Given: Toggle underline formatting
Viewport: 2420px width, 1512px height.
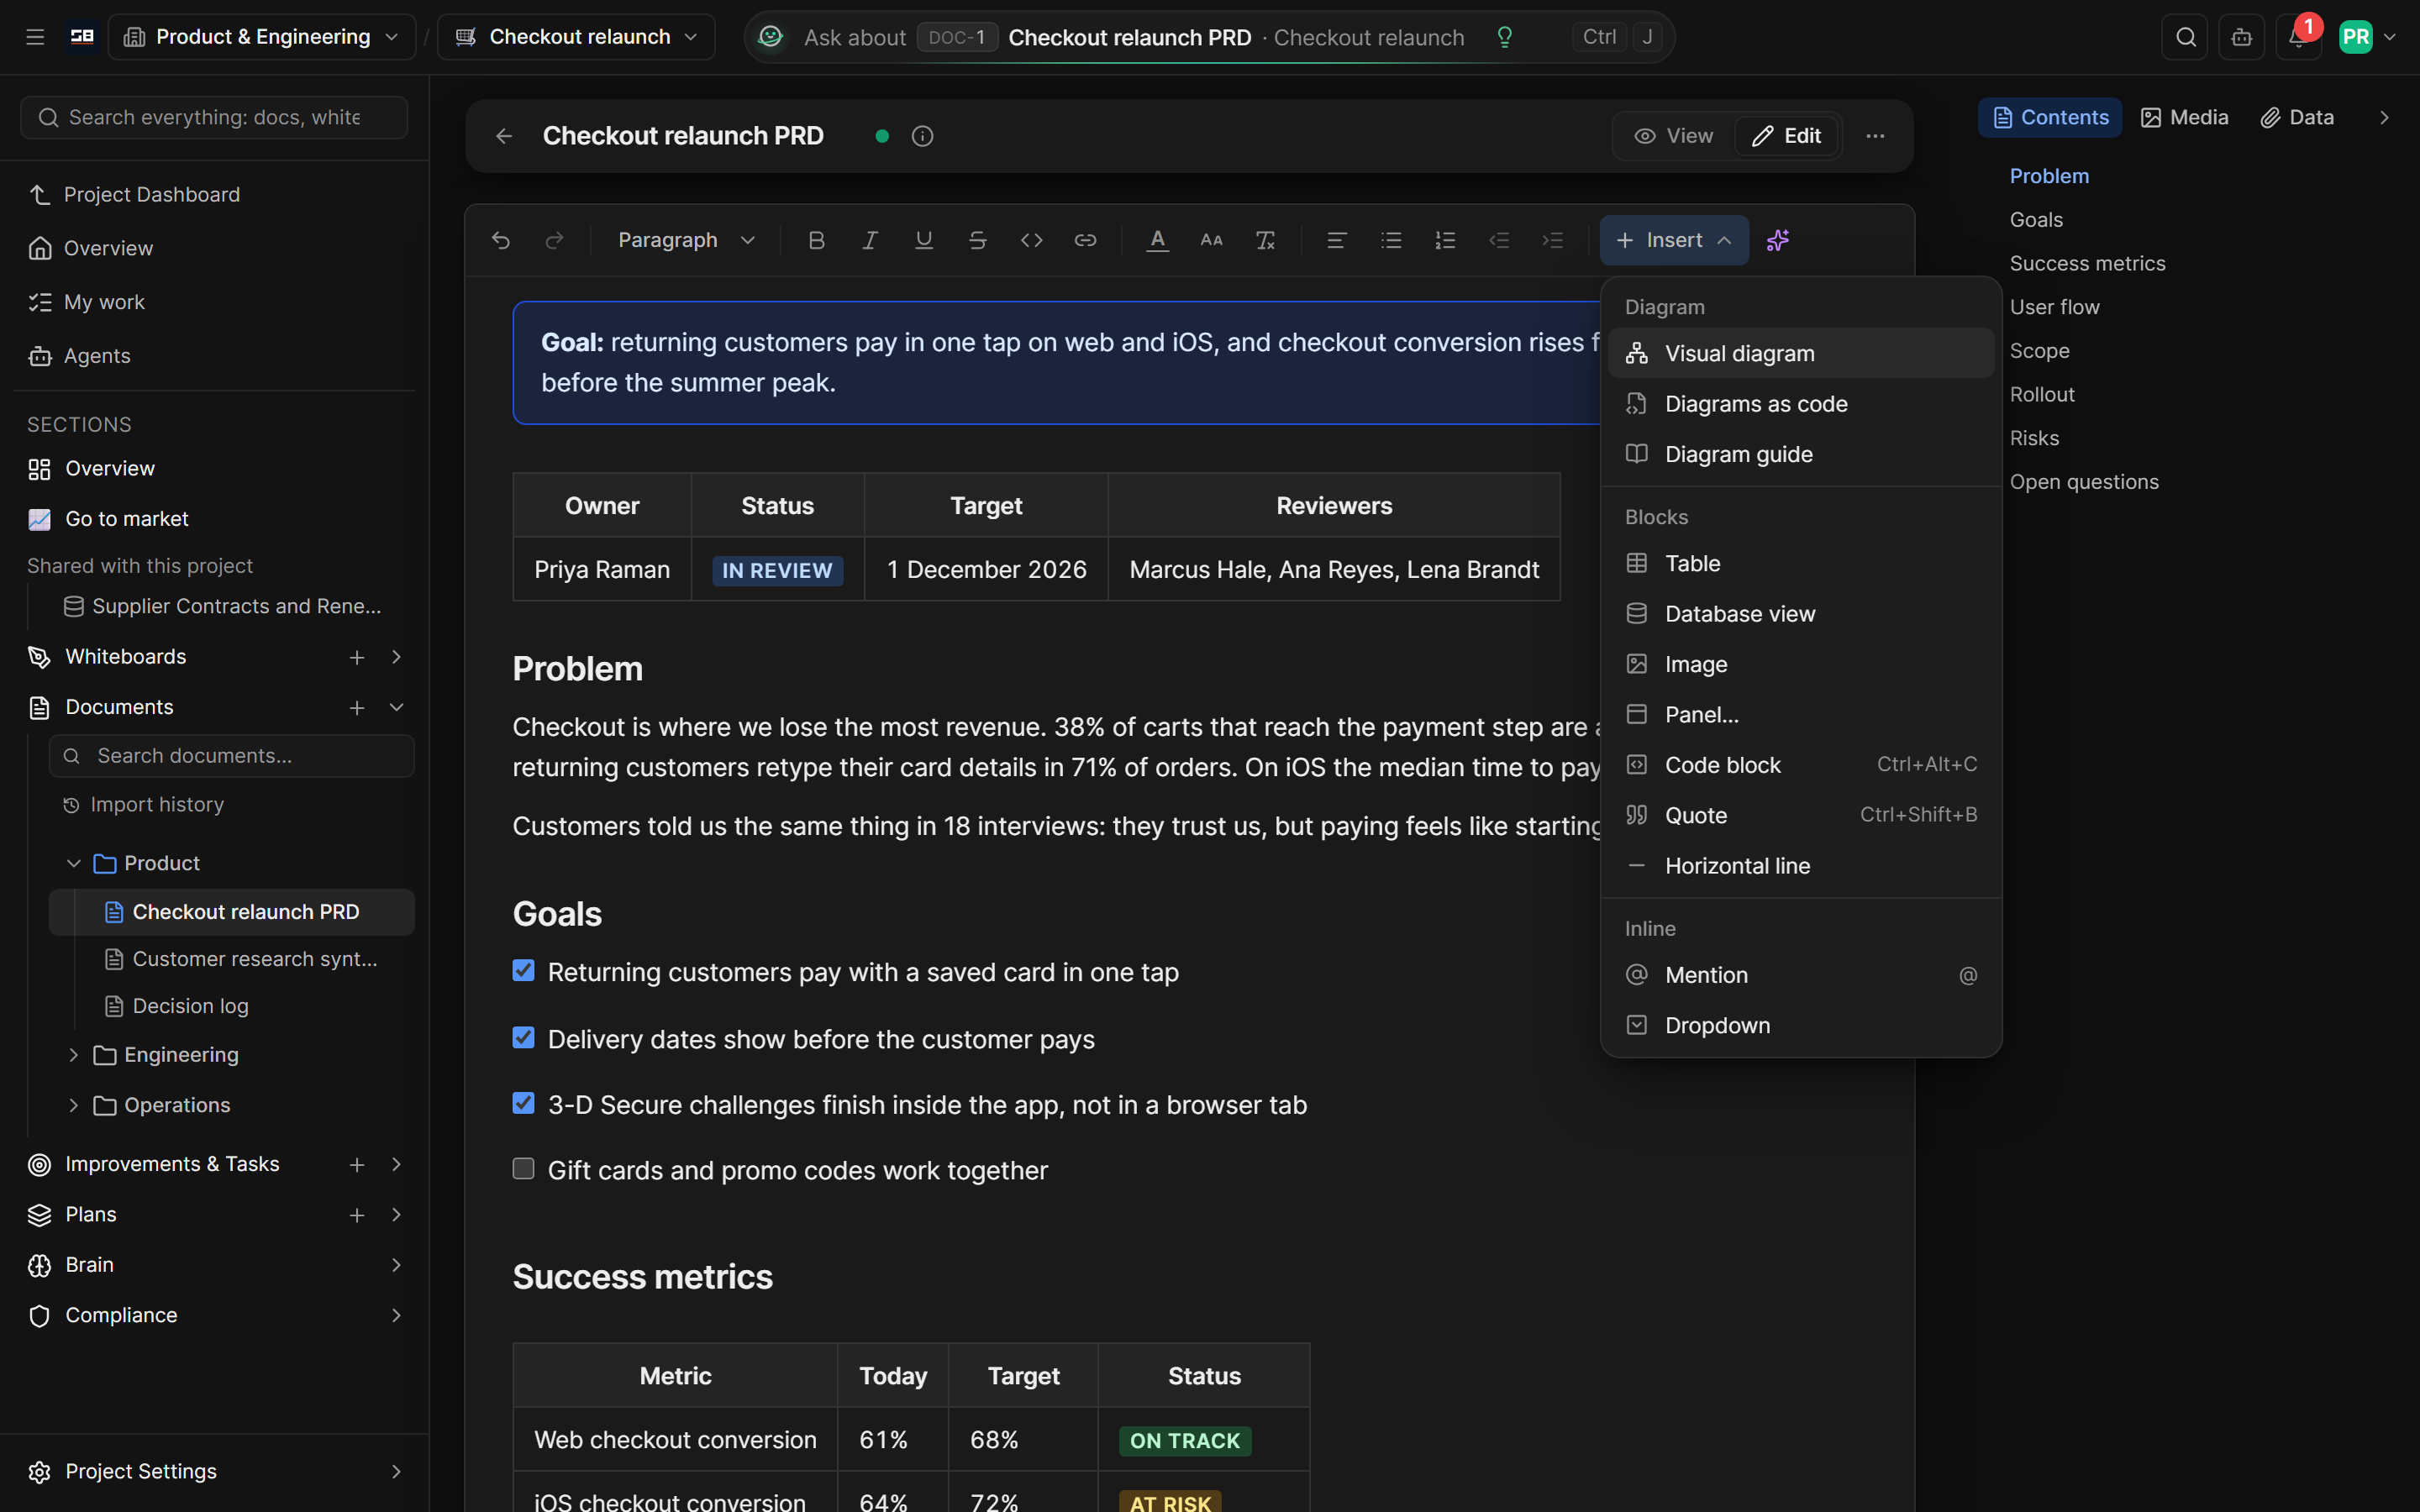Looking at the screenshot, I should (x=924, y=240).
